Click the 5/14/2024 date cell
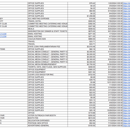Screen dimensions: 130x130 click(x=109, y=8)
